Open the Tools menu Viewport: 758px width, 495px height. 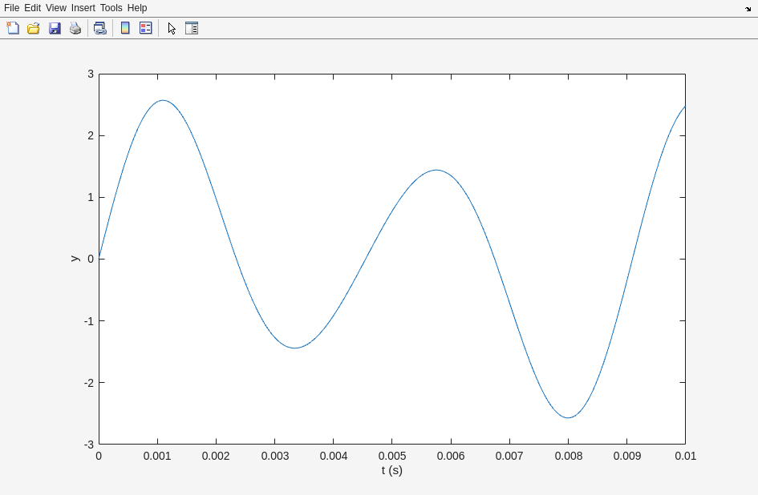111,8
